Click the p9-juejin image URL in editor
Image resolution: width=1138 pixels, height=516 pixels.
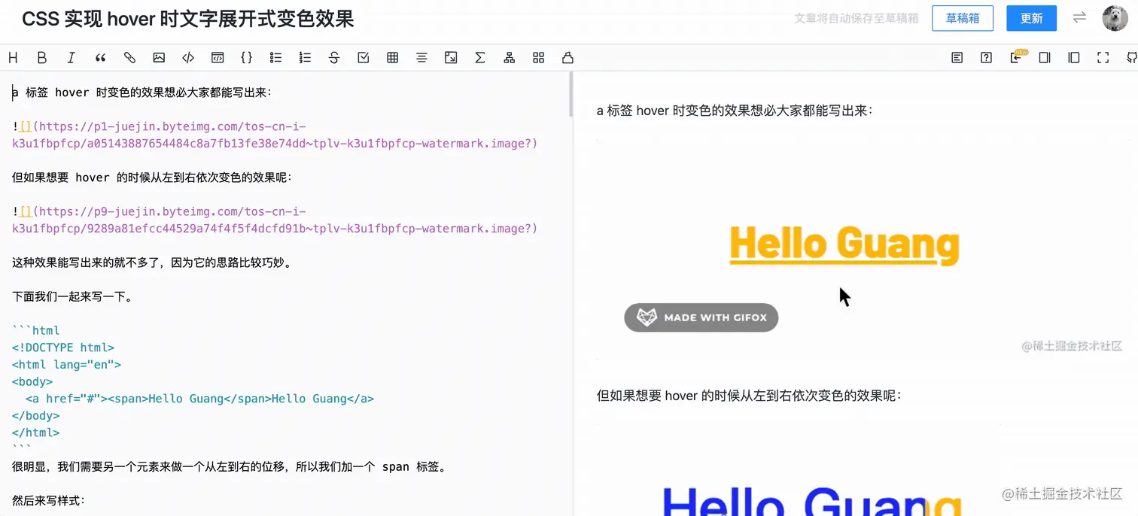[x=275, y=220]
